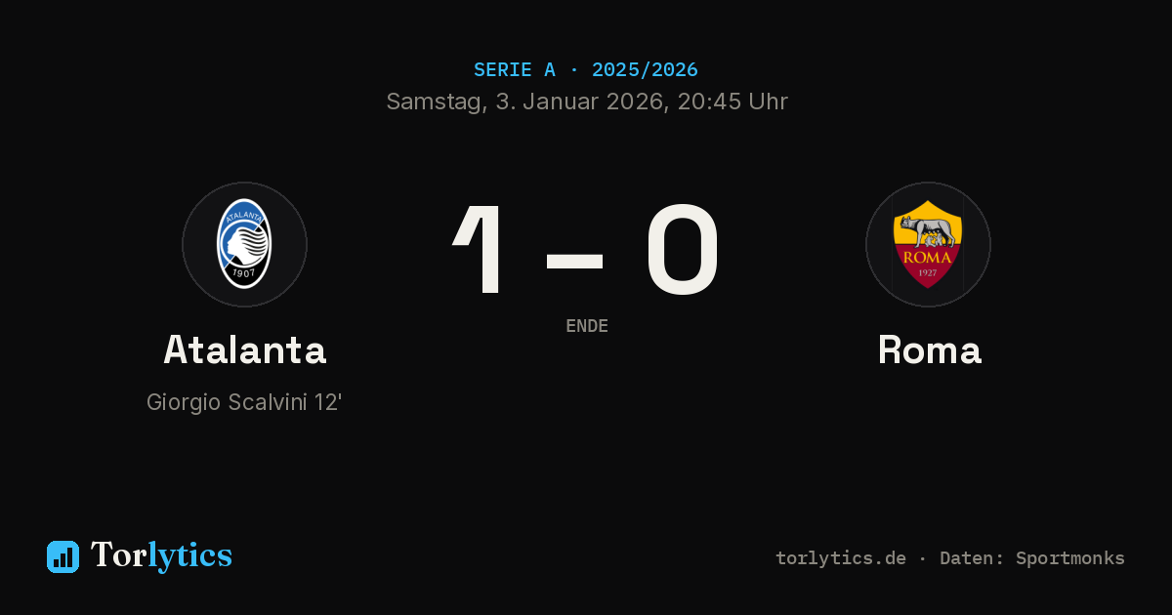Visit the torlytics.de link in the footer
Image resolution: width=1172 pixels, height=615 pixels.
(841, 558)
